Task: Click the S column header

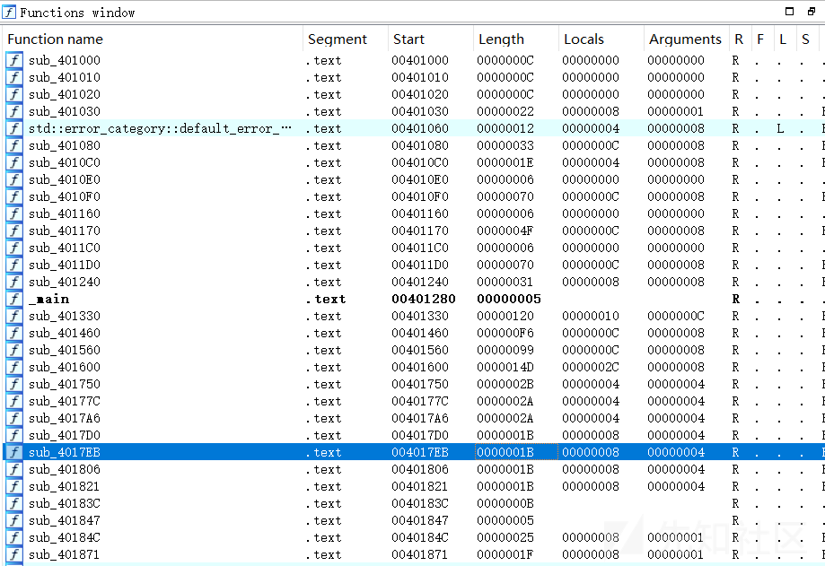Action: [806, 39]
